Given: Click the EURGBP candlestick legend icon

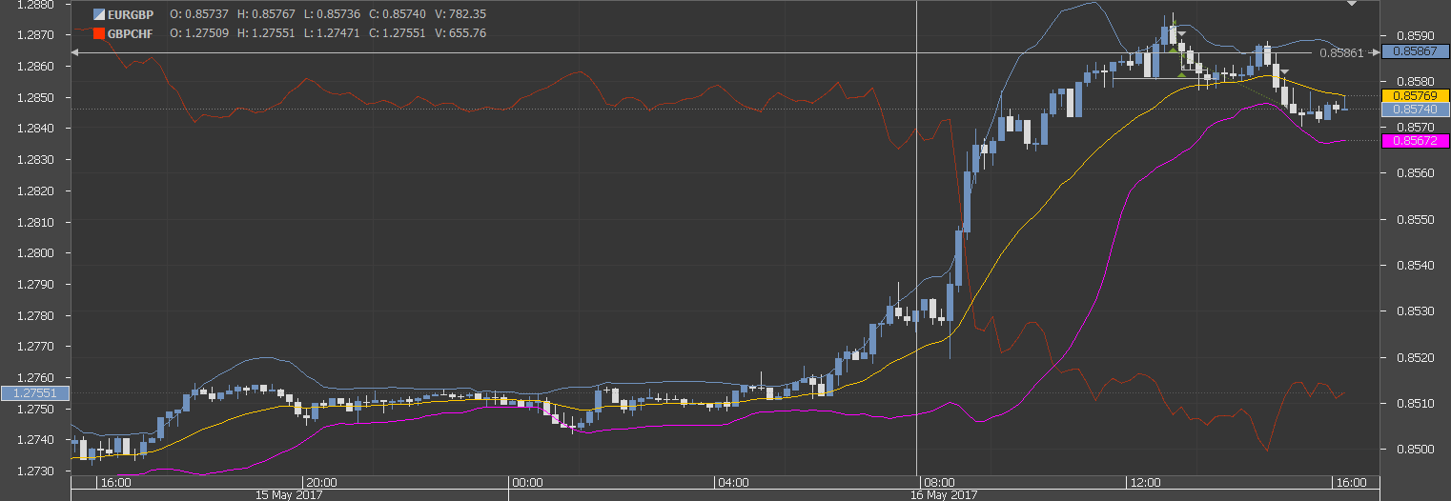Looking at the screenshot, I should tap(98, 15).
